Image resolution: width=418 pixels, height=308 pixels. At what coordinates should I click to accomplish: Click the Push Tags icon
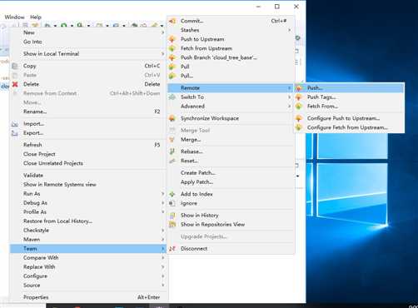299,97
